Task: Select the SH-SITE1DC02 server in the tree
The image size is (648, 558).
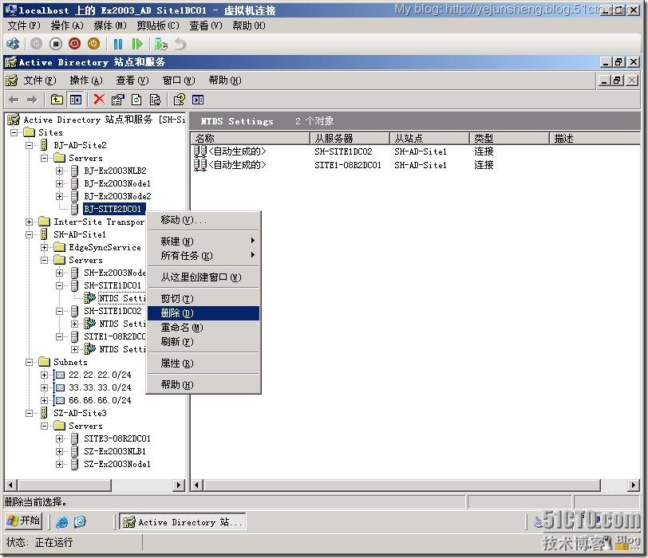Action: point(113,311)
